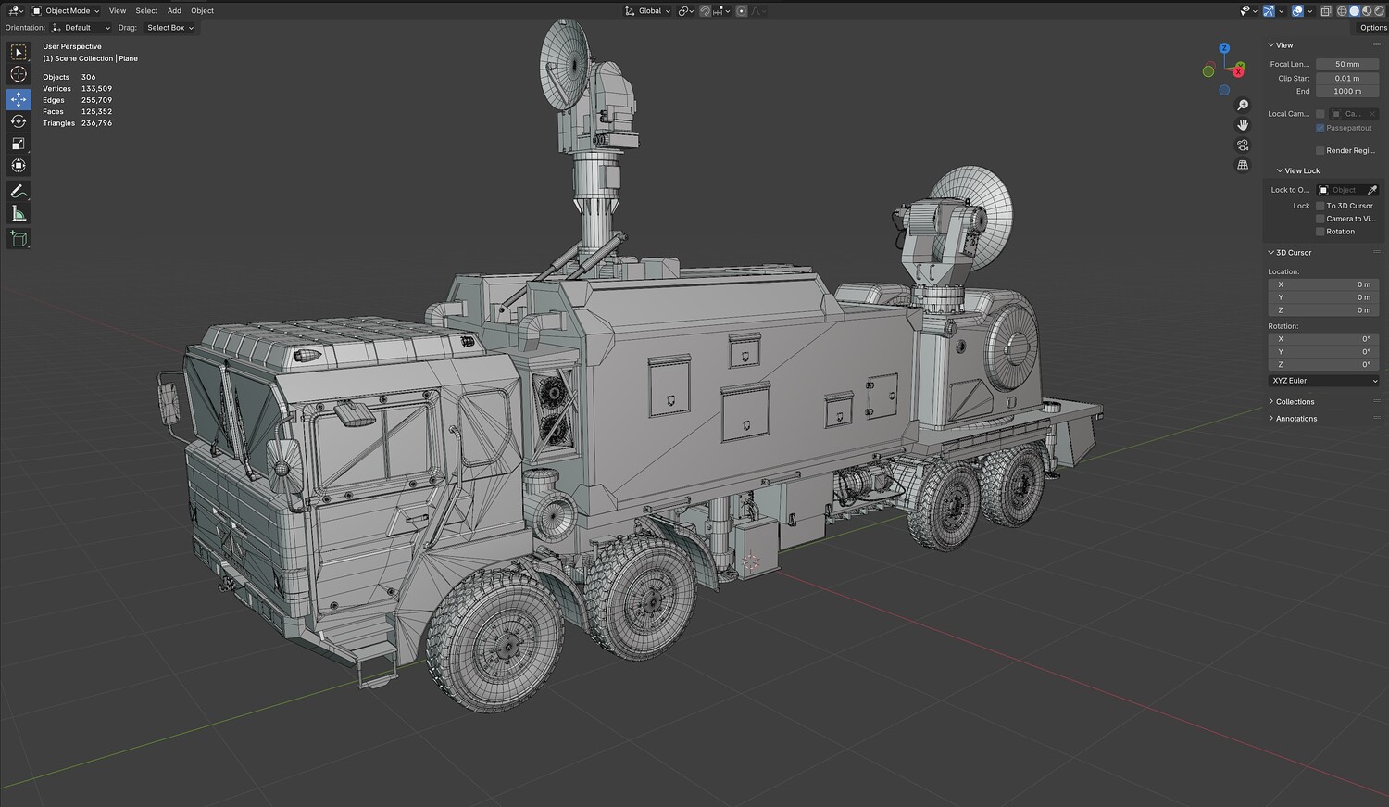Click the 3D Cursor Rotation Y field

[1323, 352]
